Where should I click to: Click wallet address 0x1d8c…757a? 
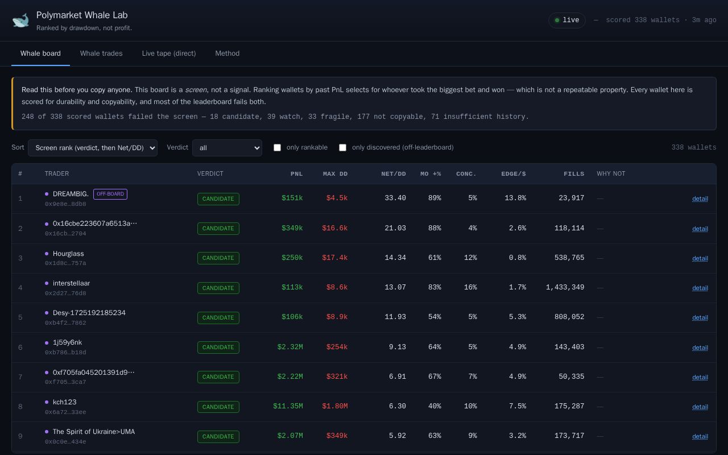click(x=65, y=263)
